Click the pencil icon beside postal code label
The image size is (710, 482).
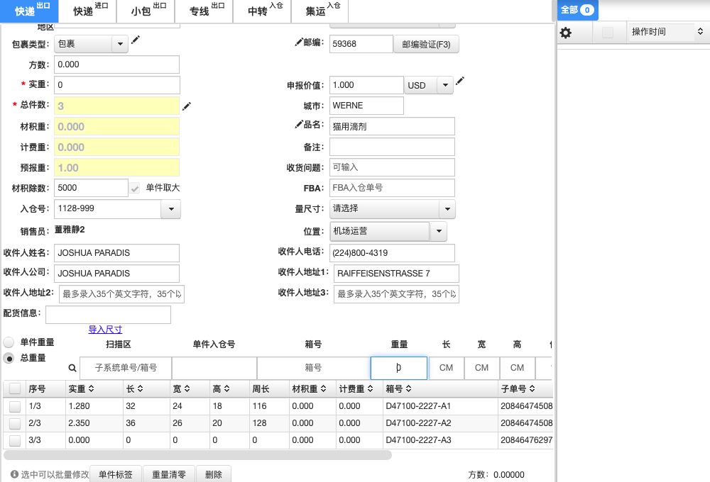[299, 42]
